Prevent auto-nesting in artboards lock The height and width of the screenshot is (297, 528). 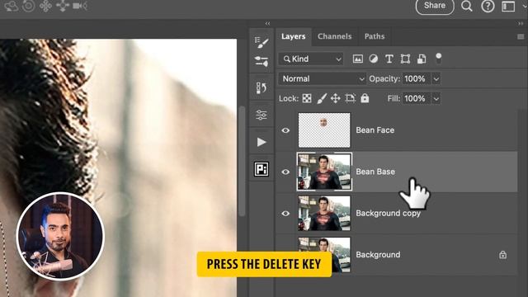(350, 98)
